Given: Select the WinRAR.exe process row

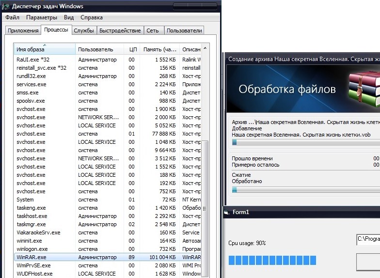Looking at the screenshot, I should [x=108, y=257].
